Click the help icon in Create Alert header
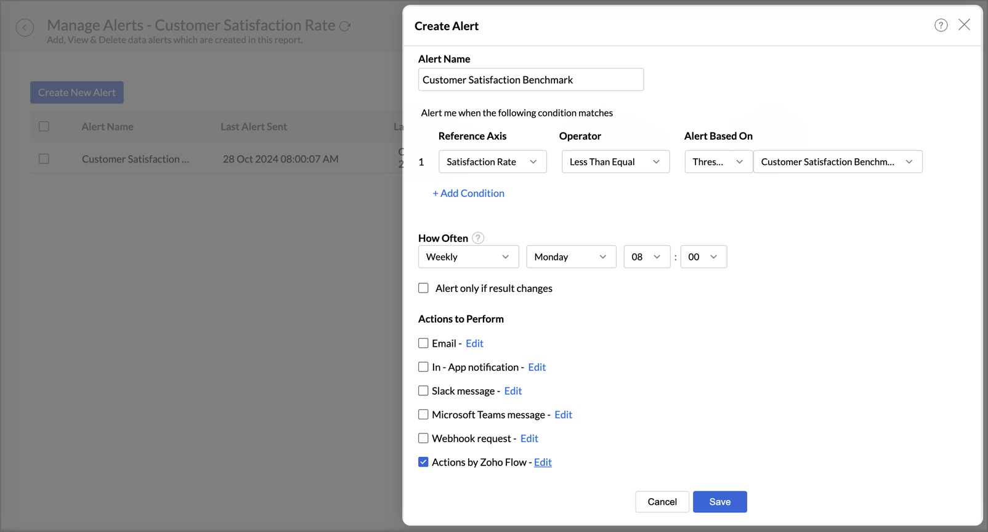The width and height of the screenshot is (988, 532). tap(941, 25)
